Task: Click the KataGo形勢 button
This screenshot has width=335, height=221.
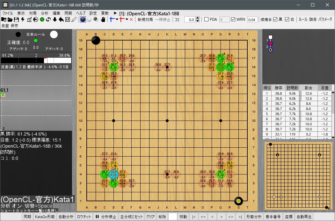Action: tap(45, 217)
